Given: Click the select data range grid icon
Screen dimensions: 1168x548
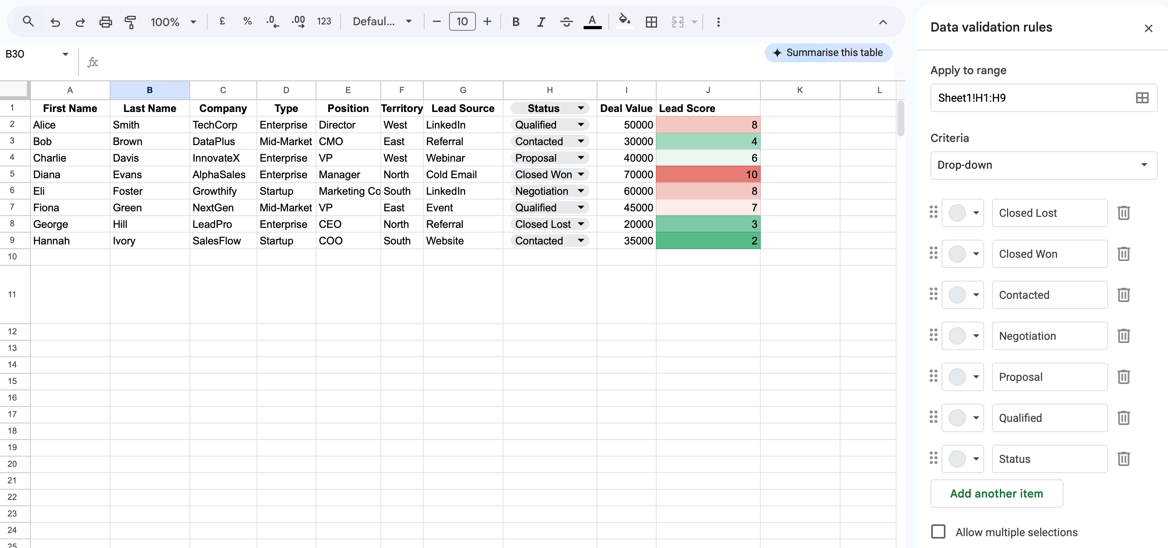Looking at the screenshot, I should click(1142, 98).
